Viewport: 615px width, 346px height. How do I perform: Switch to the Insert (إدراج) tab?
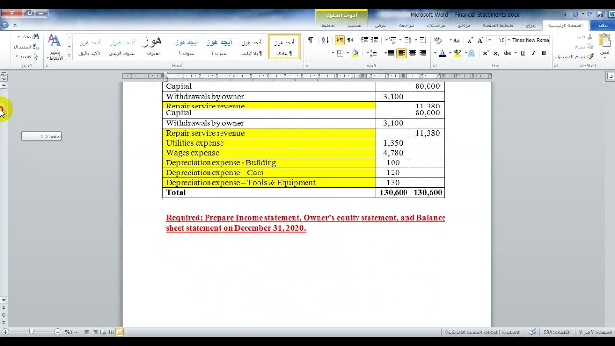[x=530, y=25]
